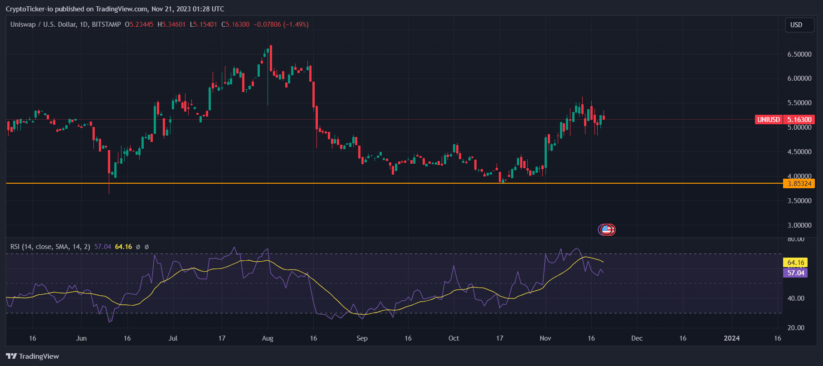
Task: Select the orange 3.85324 price line label
Action: [799, 184]
